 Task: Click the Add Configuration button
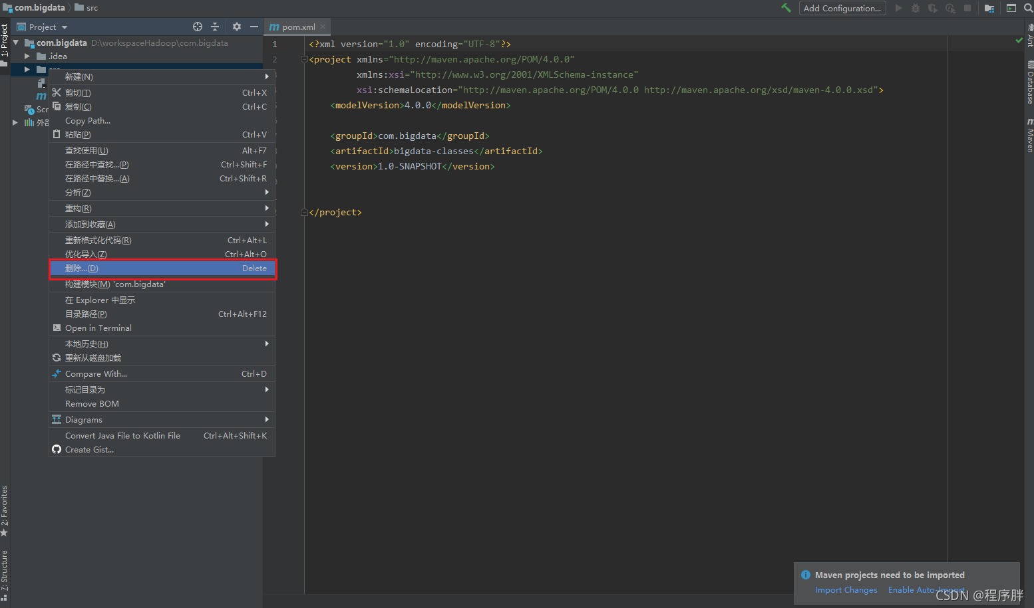click(x=842, y=8)
